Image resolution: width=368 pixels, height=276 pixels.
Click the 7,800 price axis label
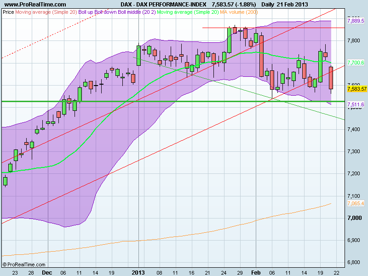(x=354, y=41)
